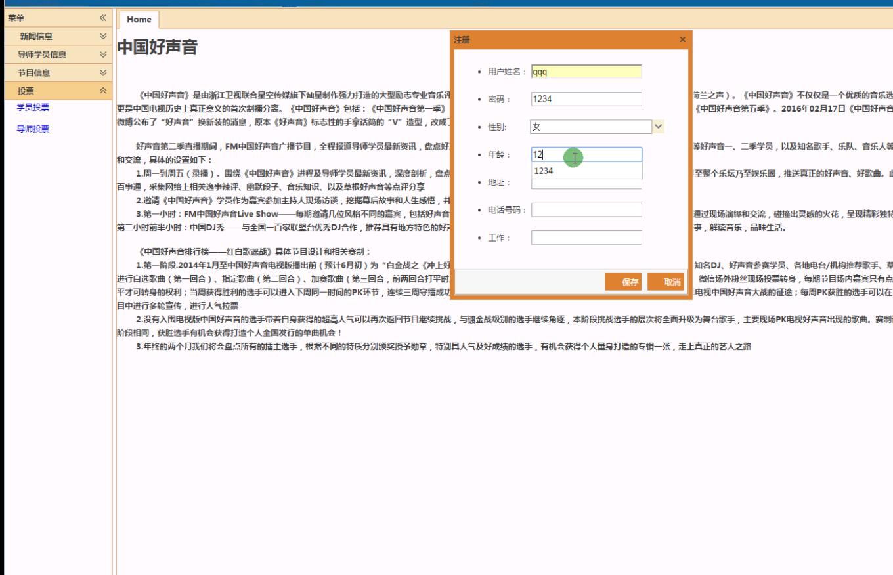Expand the 新闻信息 accordion section
The width and height of the screenshot is (893, 575).
pos(103,37)
